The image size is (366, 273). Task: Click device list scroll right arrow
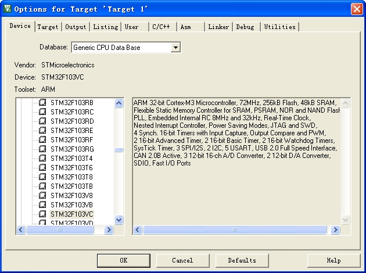pos(109,230)
